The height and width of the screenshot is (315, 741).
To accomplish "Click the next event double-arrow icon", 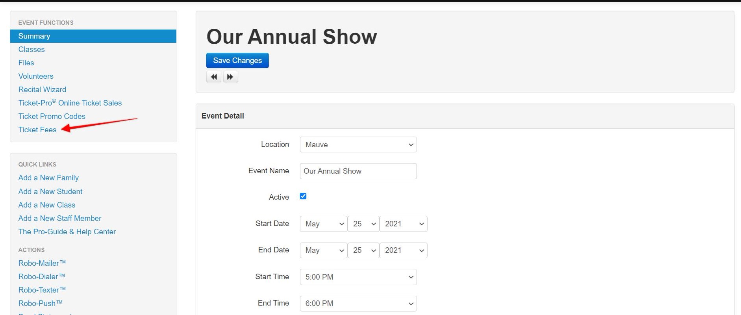I will pos(230,77).
